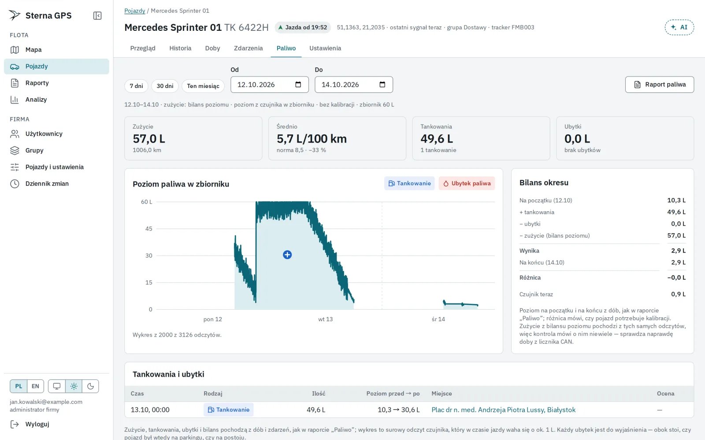Choose the 7 dni range

pyautogui.click(x=136, y=86)
